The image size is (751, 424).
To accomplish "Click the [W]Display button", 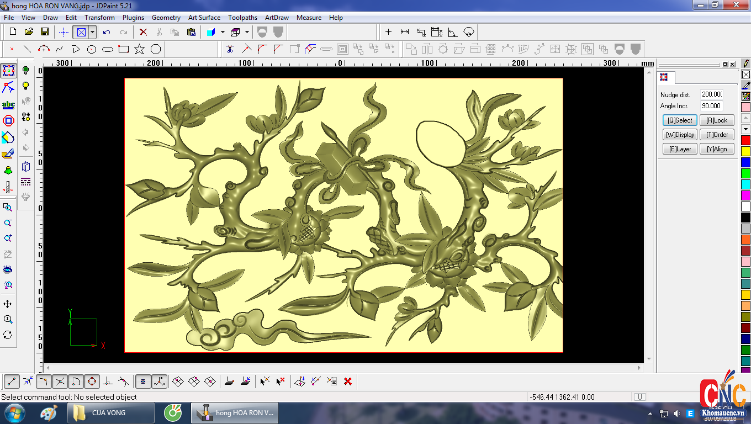I will pyautogui.click(x=680, y=135).
